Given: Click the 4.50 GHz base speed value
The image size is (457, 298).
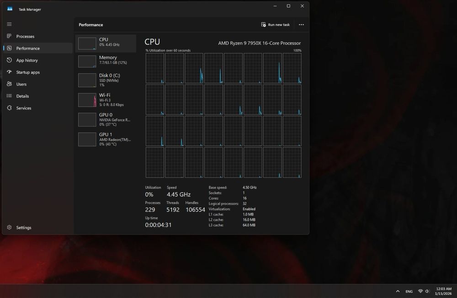Looking at the screenshot, I should pos(250,187).
